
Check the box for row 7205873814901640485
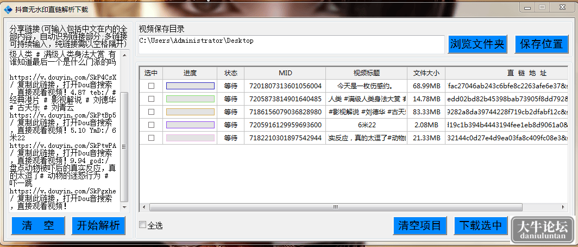[151, 99]
